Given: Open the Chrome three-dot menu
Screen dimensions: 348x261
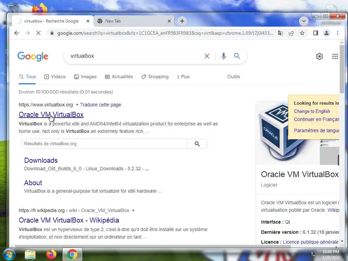Looking at the screenshot, I should pos(337,33).
